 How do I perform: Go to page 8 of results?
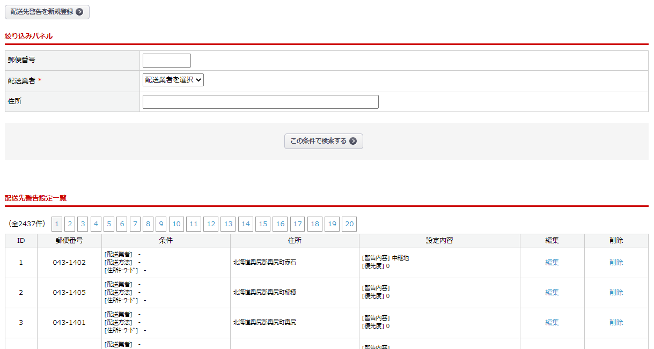pyautogui.click(x=148, y=224)
